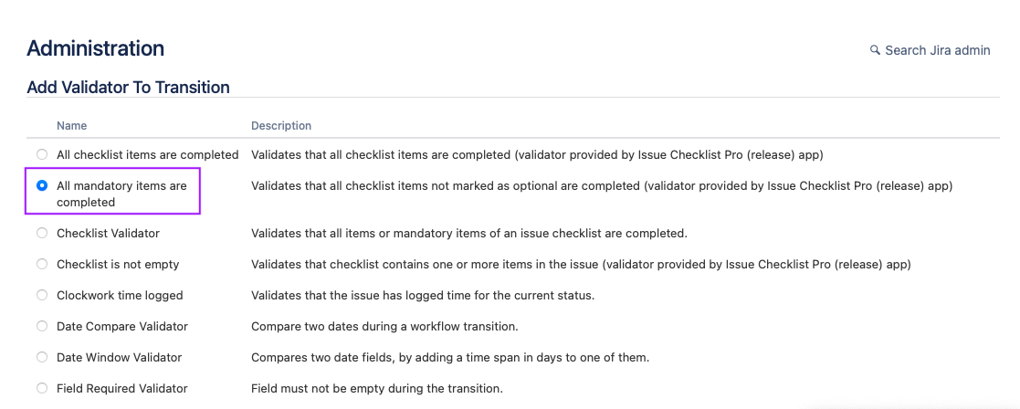Click the selected 'All mandatory items are completed' radio
Image resolution: width=1020 pixels, height=409 pixels.
(42, 185)
